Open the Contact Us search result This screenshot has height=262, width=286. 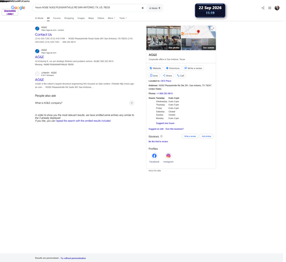tap(44, 35)
